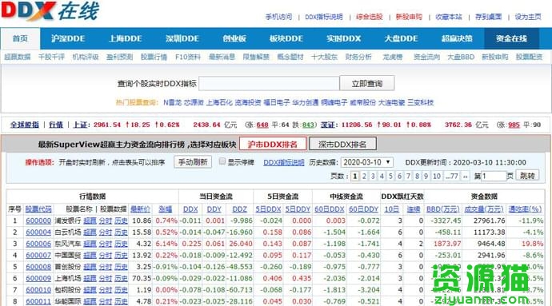
Task: Go to page 2 of results
Action: 364,176
